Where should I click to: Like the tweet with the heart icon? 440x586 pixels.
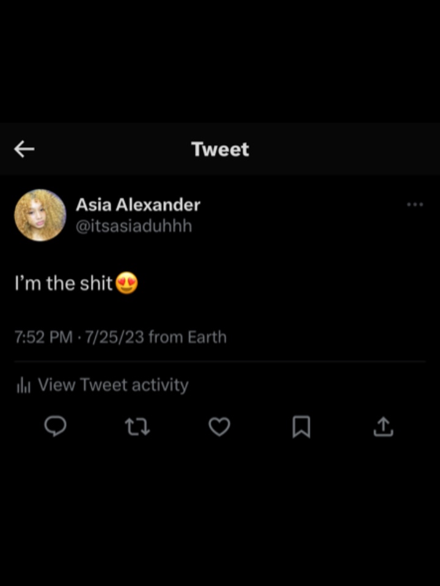(x=219, y=427)
